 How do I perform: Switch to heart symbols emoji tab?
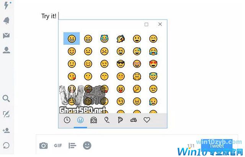pos(147,120)
